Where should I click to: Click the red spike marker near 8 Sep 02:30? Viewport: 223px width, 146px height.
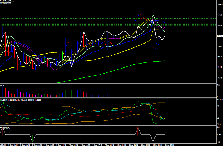click(138, 131)
